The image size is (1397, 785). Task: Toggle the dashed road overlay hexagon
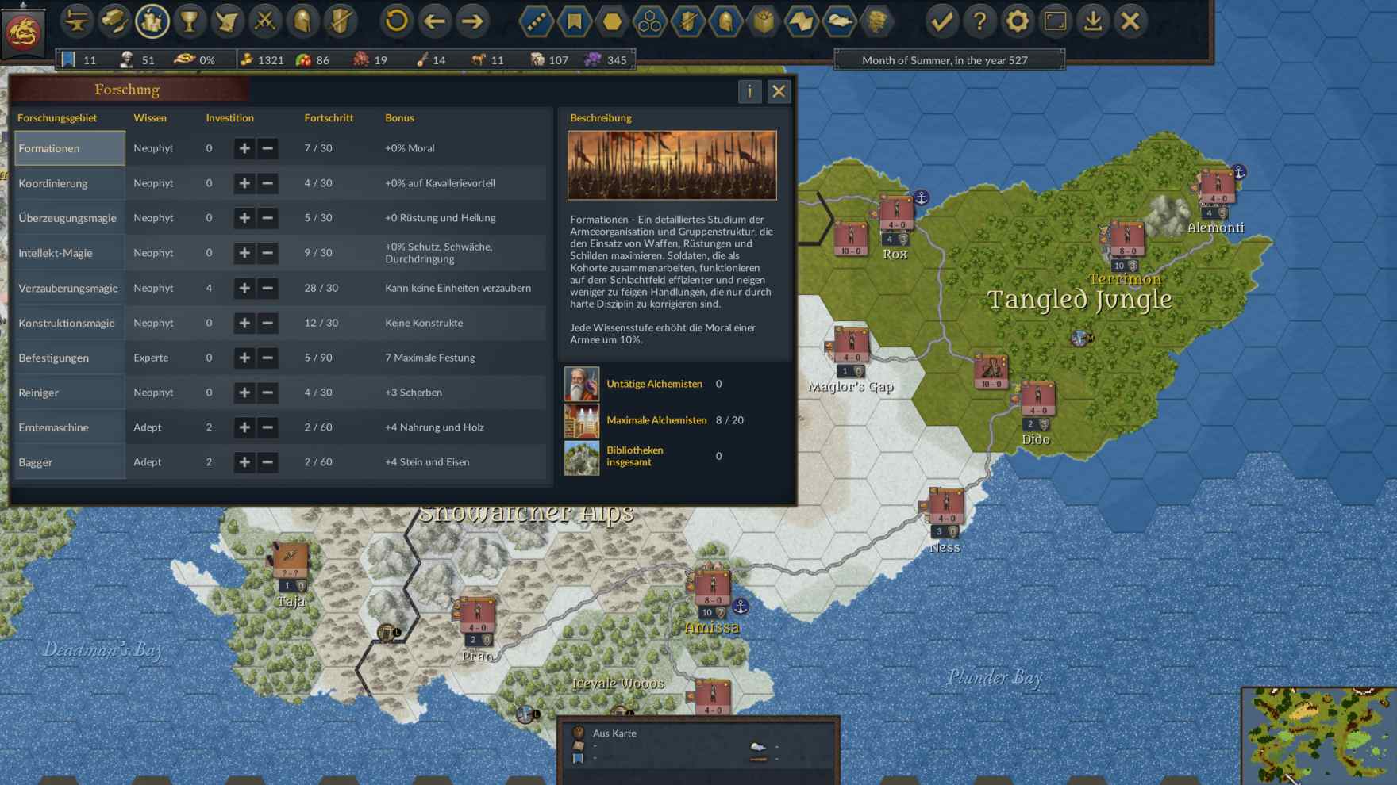[536, 21]
